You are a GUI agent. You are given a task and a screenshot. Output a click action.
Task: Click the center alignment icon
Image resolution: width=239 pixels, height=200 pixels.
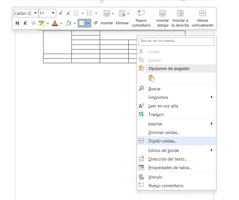[x=33, y=23]
